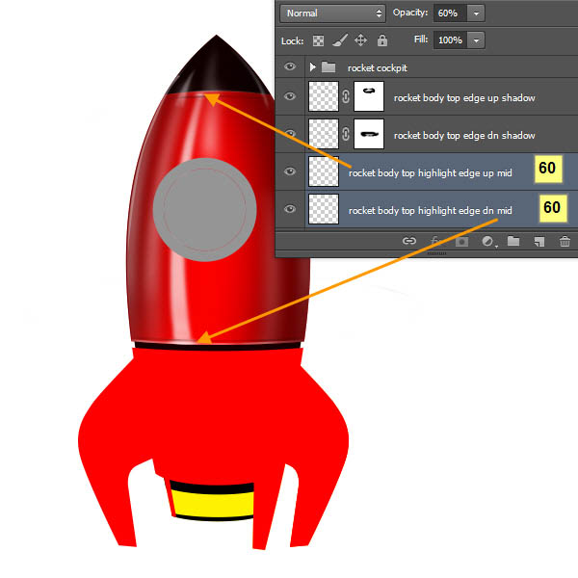Hide the rocket cockpit group
The width and height of the screenshot is (578, 578).
(x=290, y=67)
